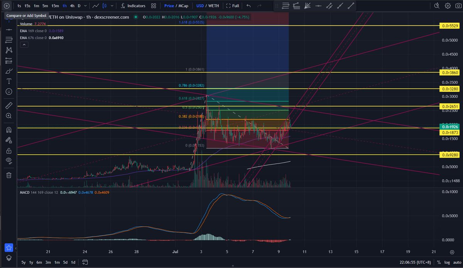This screenshot has height=268, width=463.
Task: Open chart settings with the gear icon
Action: pyautogui.click(x=447, y=6)
